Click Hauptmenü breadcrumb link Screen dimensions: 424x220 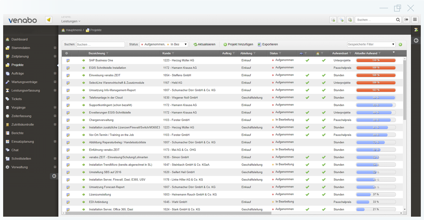click(x=74, y=30)
